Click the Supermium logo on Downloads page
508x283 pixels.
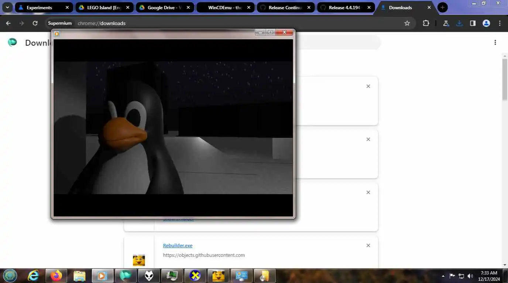[12, 42]
